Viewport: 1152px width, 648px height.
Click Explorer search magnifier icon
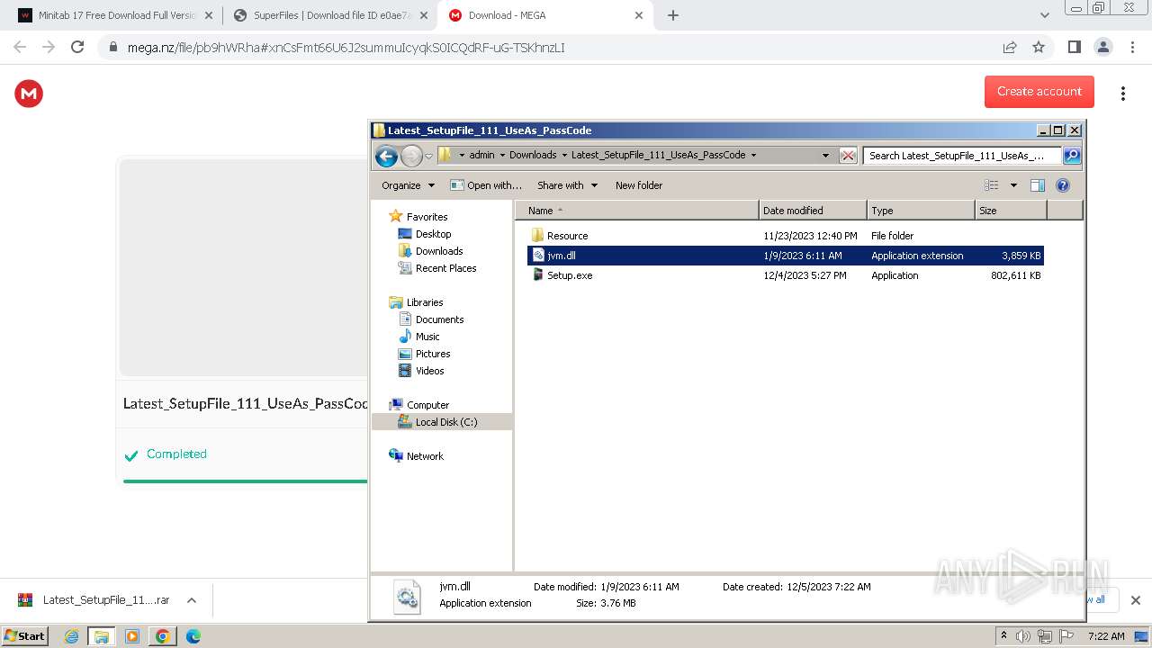point(1071,155)
